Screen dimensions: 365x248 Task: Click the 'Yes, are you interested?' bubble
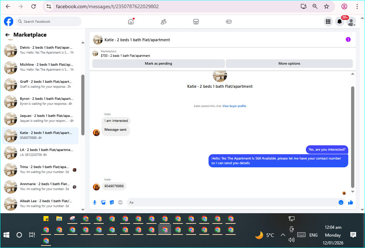coord(327,150)
